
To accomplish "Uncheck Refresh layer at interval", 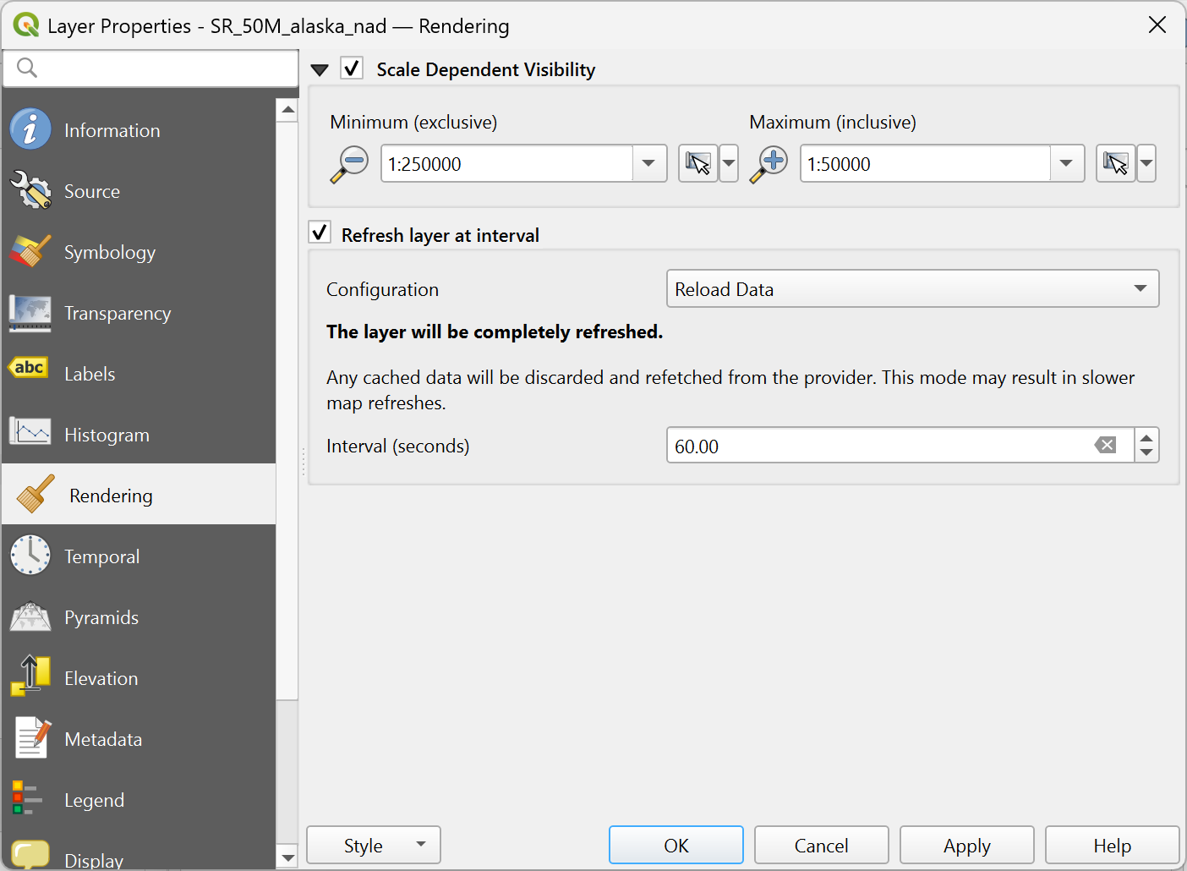I will coord(320,233).
